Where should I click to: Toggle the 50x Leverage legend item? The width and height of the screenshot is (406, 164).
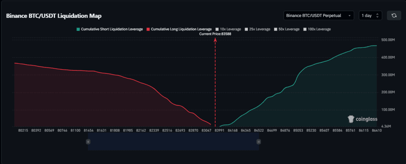point(287,29)
